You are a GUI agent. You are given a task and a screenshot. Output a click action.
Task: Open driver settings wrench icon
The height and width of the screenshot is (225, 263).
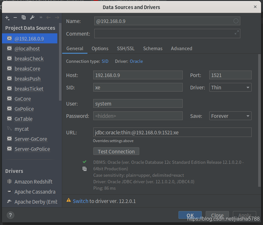click(32, 17)
